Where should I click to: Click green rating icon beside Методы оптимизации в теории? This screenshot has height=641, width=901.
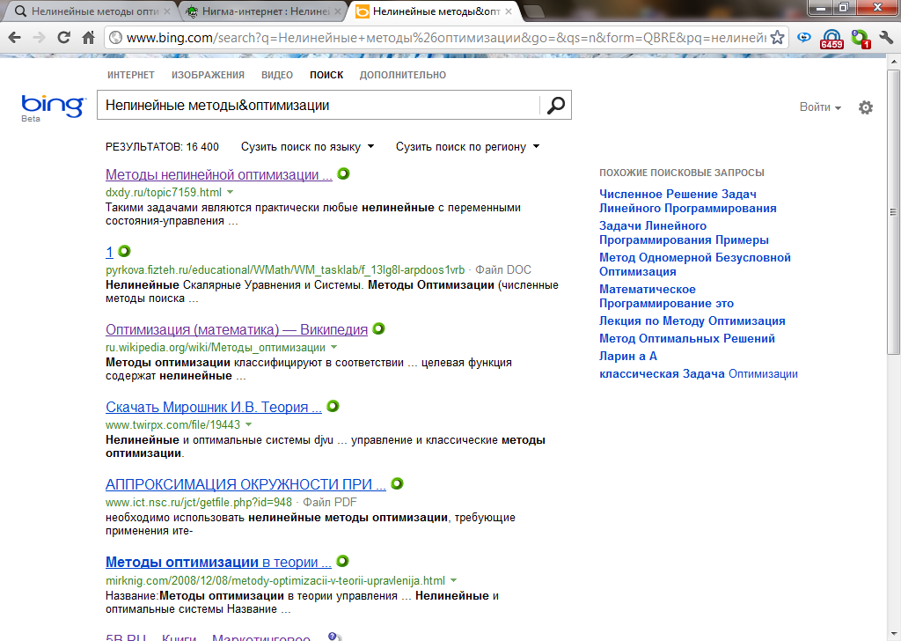pos(342,561)
